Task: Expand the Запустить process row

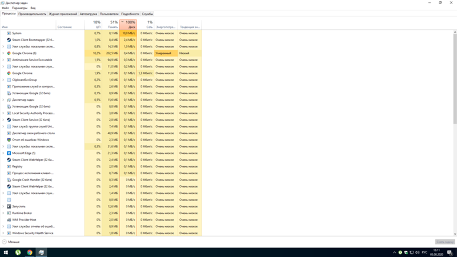Action: [x=3, y=207]
